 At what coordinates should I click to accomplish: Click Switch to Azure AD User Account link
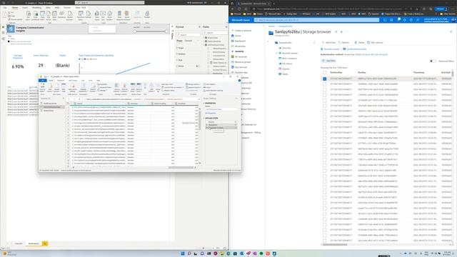[x=371, y=54]
